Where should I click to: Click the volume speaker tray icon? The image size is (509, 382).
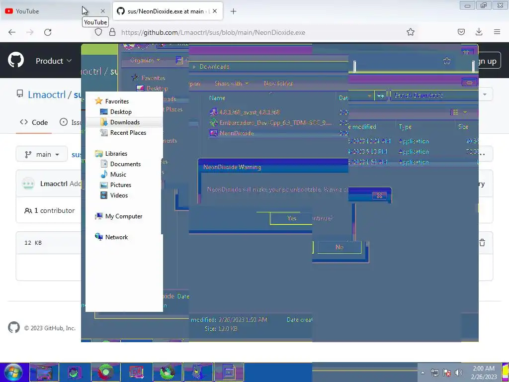click(459, 373)
